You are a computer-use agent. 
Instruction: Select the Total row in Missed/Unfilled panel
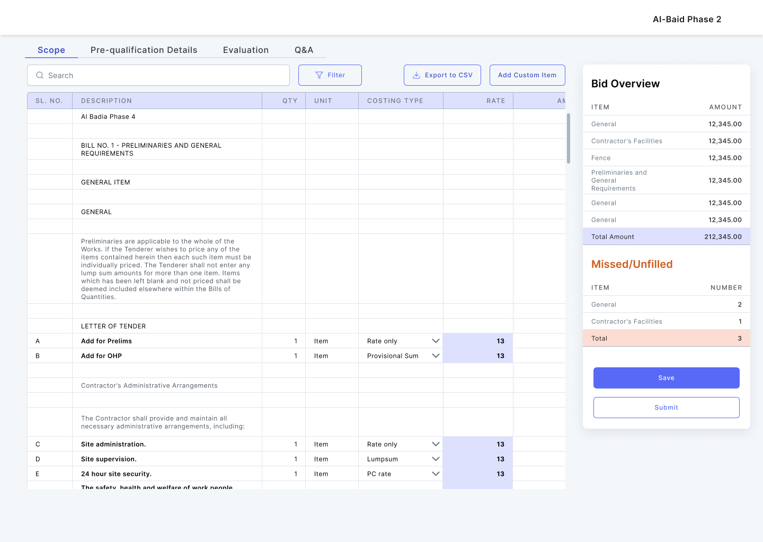click(666, 338)
